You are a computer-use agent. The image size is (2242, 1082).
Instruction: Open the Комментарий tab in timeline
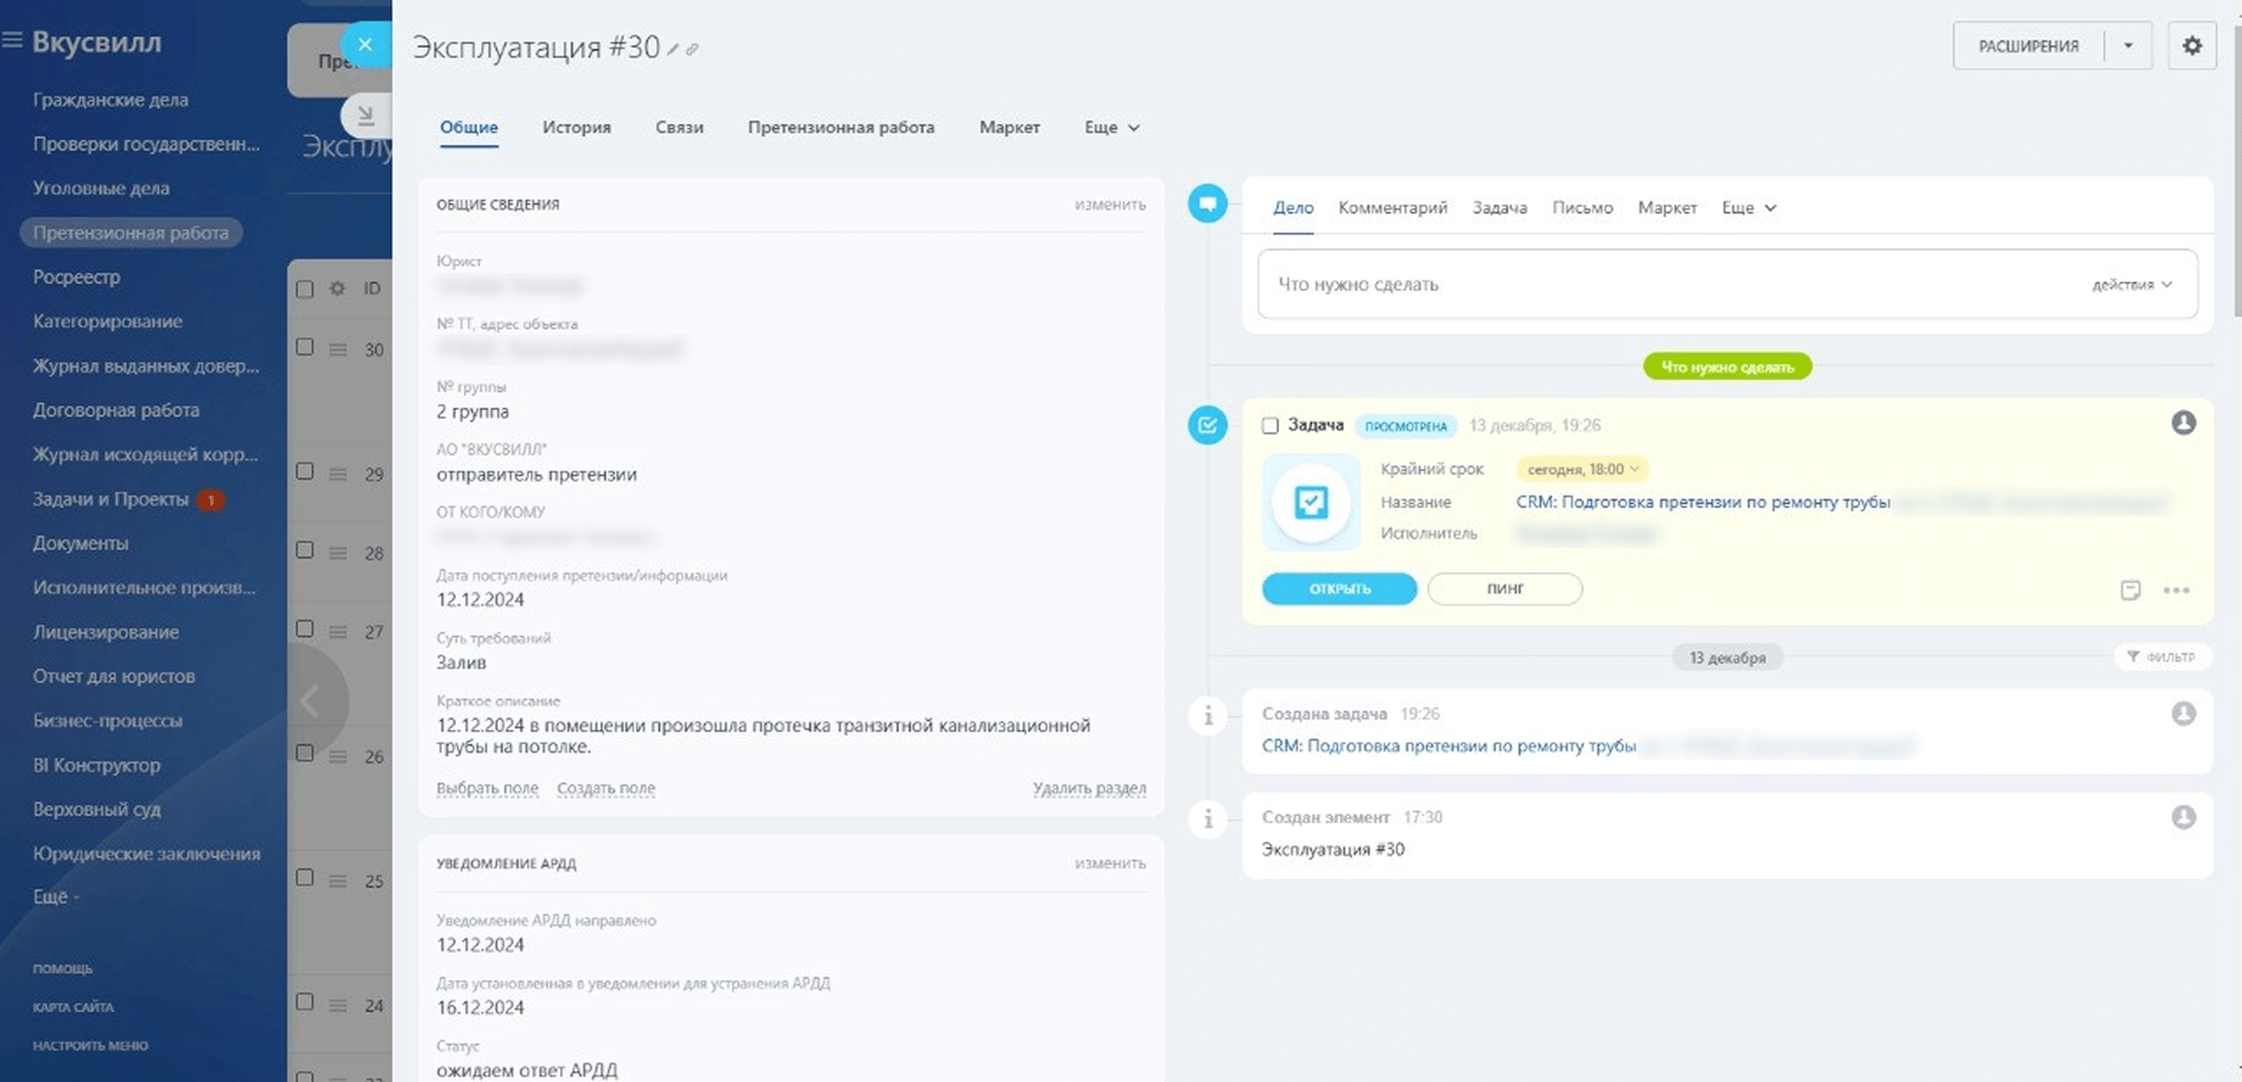[x=1392, y=207]
